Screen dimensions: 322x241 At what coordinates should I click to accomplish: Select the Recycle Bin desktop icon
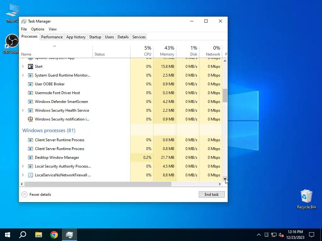pyautogui.click(x=306, y=199)
